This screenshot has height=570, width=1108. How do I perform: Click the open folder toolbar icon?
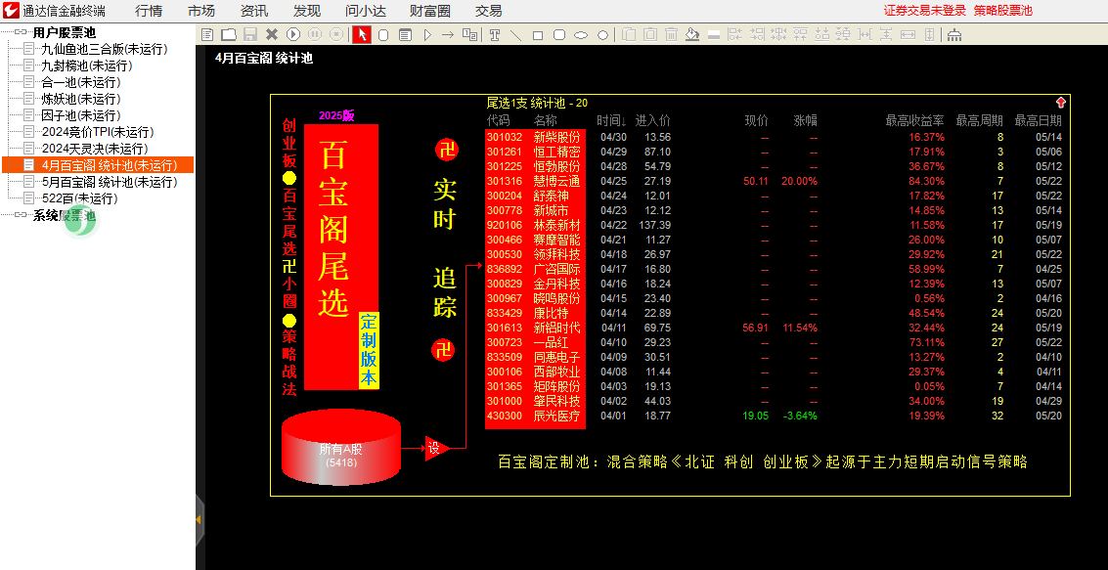[x=228, y=34]
